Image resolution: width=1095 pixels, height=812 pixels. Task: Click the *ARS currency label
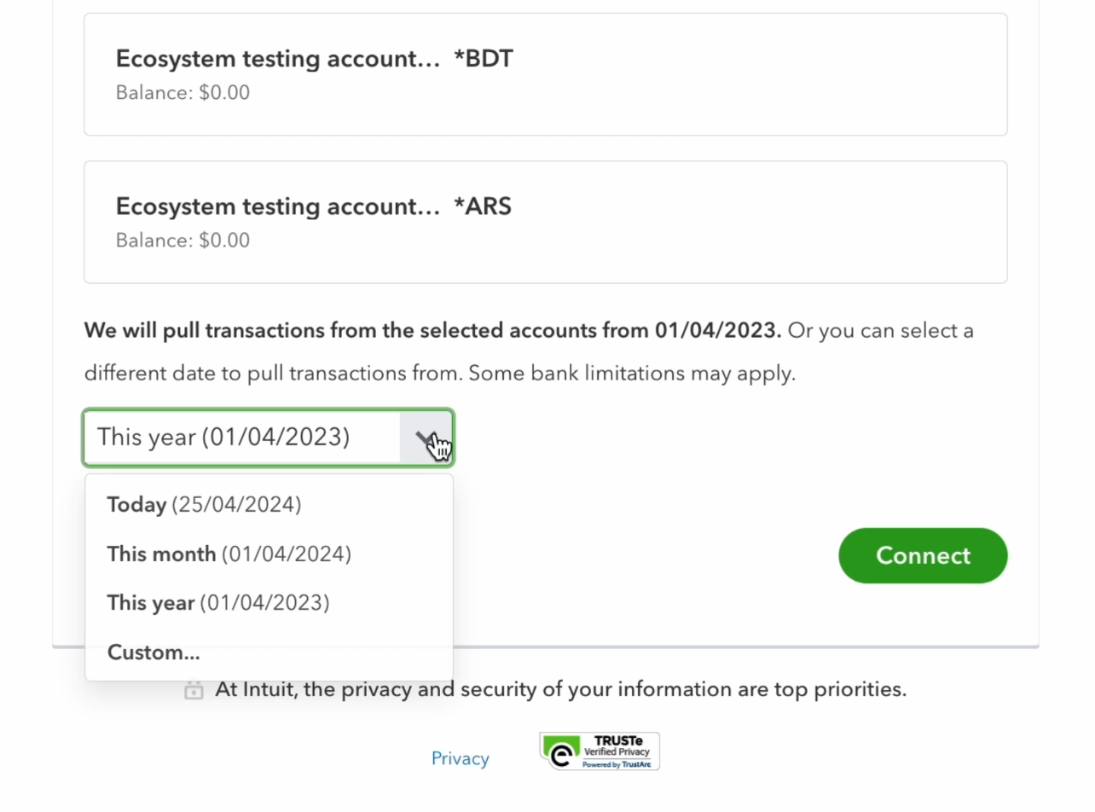pyautogui.click(x=483, y=206)
